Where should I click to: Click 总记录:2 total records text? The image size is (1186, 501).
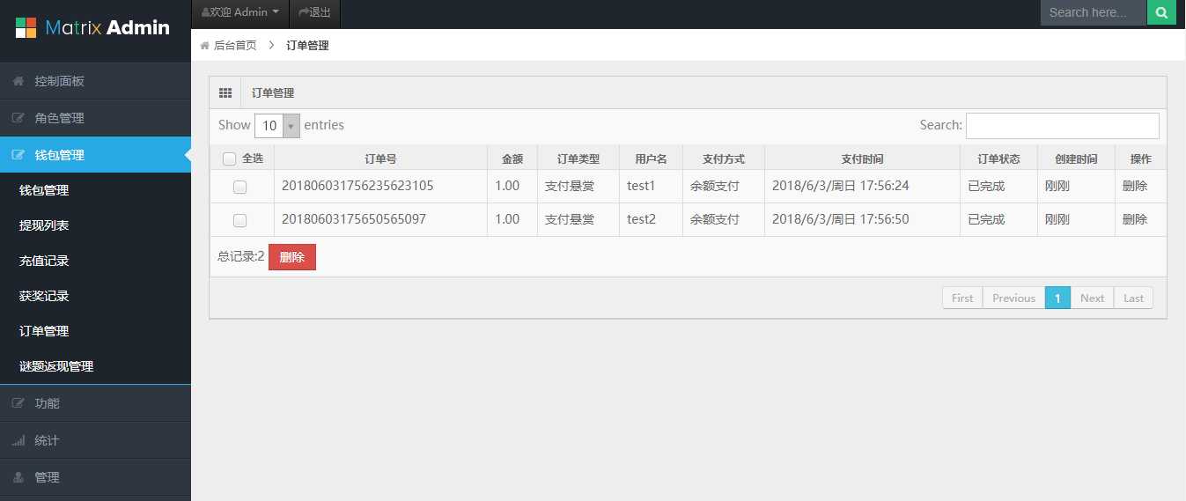click(241, 256)
